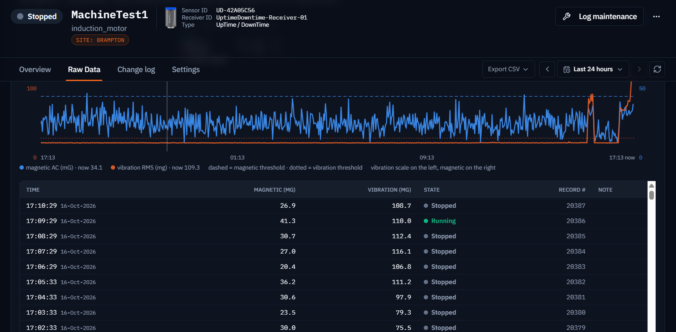The height and width of the screenshot is (332, 676).
Task: Click the wrench icon in Log maintenance
Action: point(566,17)
